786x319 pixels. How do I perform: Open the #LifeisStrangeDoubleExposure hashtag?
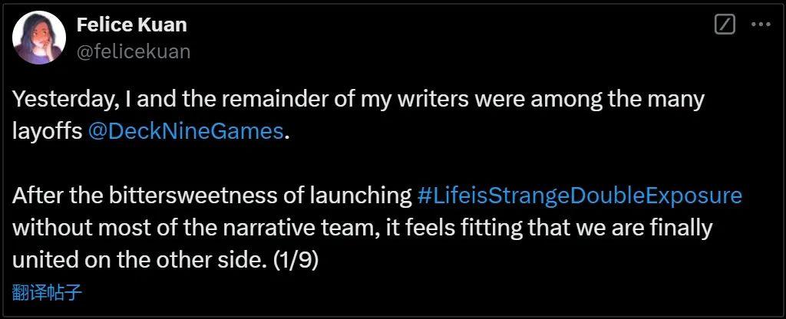[x=580, y=196]
